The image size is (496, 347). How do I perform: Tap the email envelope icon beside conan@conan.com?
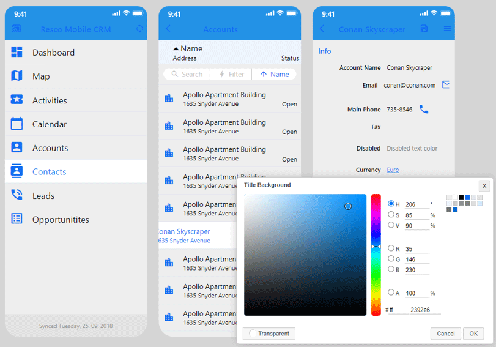click(446, 84)
